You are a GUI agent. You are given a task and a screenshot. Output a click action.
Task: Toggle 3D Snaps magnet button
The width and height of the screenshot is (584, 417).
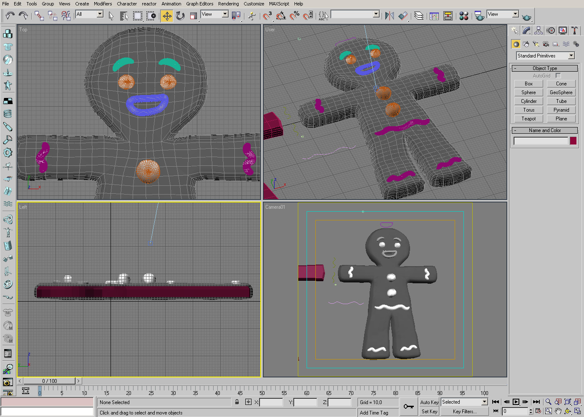267,16
